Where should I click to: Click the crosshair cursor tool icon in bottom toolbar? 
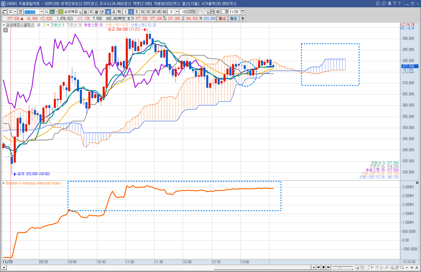372,267
